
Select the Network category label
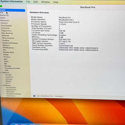pos(6,72)
